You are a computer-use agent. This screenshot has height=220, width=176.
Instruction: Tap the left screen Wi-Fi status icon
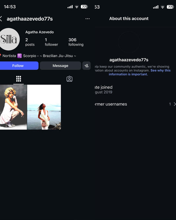tap(77, 7)
